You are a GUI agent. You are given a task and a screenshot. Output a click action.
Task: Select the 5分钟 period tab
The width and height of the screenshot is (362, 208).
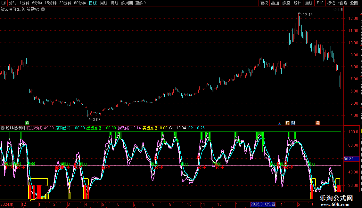(37, 3)
